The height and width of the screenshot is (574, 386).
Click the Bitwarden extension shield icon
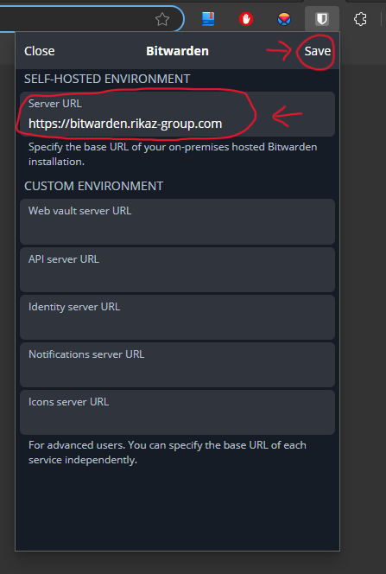(322, 19)
